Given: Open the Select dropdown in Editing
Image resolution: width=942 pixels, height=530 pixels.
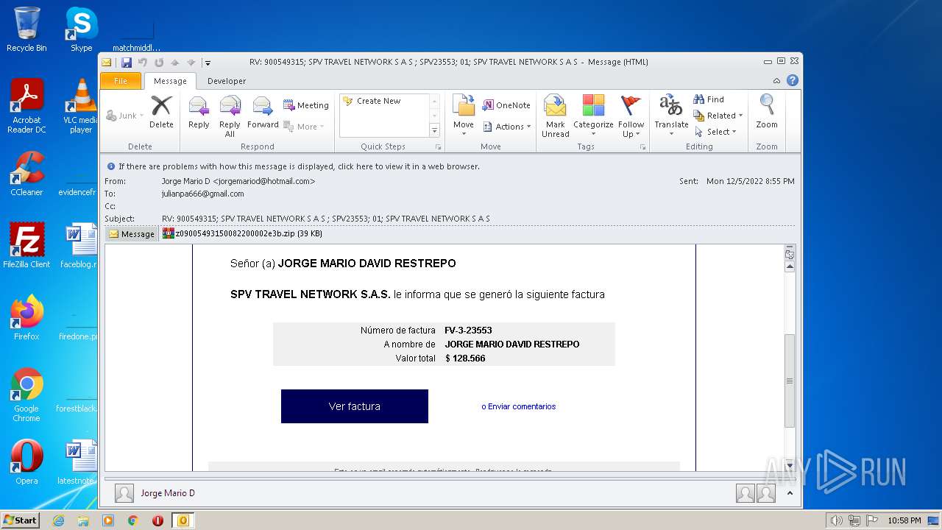Looking at the screenshot, I should point(715,132).
